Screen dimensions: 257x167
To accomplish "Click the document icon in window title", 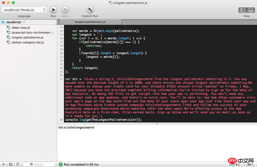I will point(111,3).
